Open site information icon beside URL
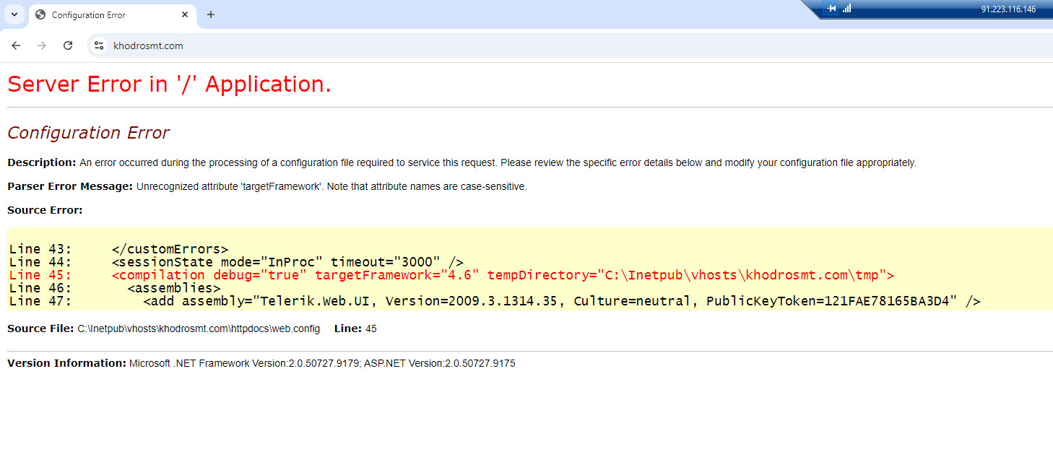 (100, 45)
